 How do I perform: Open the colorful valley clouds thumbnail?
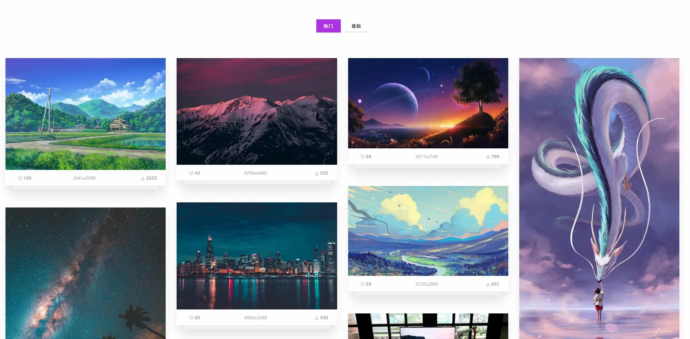point(428,231)
